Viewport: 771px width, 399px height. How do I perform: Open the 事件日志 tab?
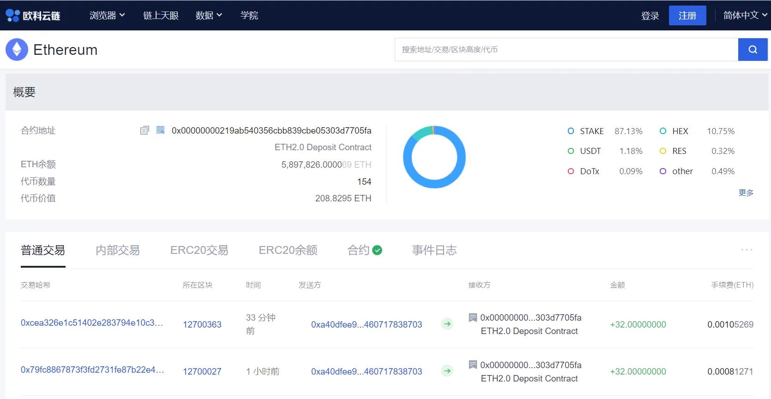pos(434,250)
